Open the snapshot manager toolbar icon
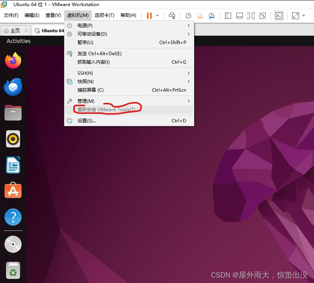The width and height of the screenshot is (314, 283). (212, 16)
